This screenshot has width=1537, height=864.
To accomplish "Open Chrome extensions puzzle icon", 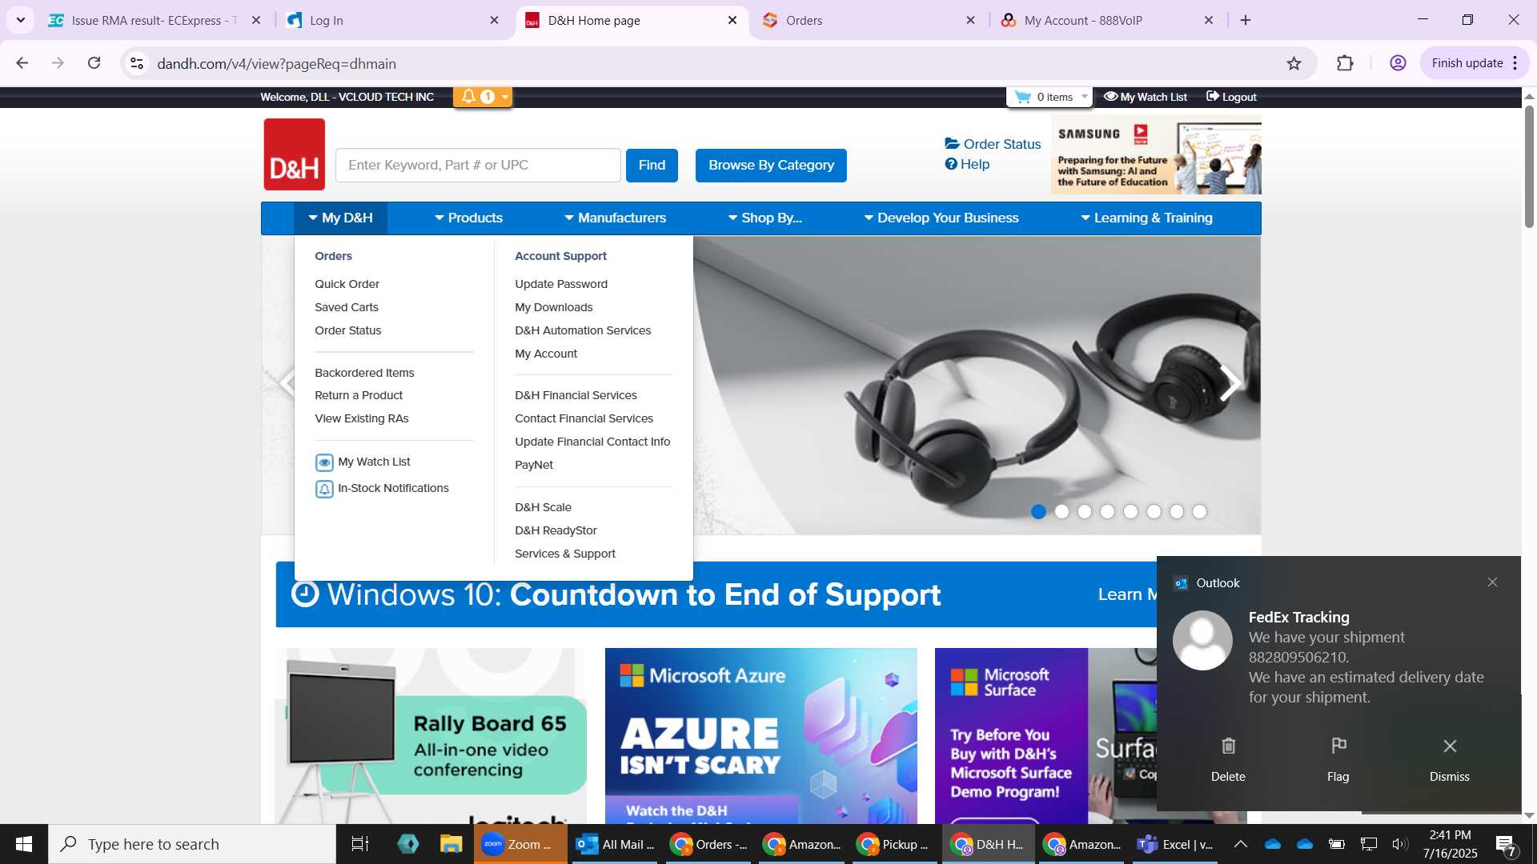I will pos(1346,63).
